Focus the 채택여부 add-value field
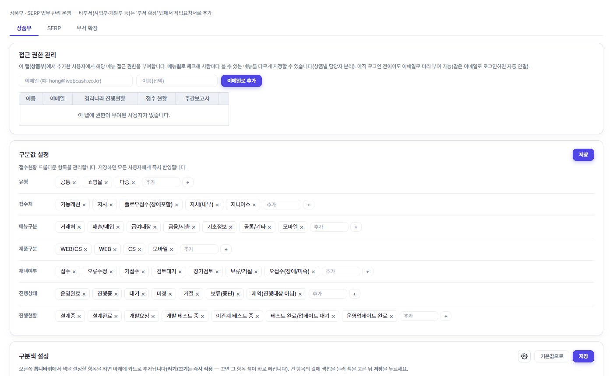The height and width of the screenshot is (376, 613). coord(341,272)
